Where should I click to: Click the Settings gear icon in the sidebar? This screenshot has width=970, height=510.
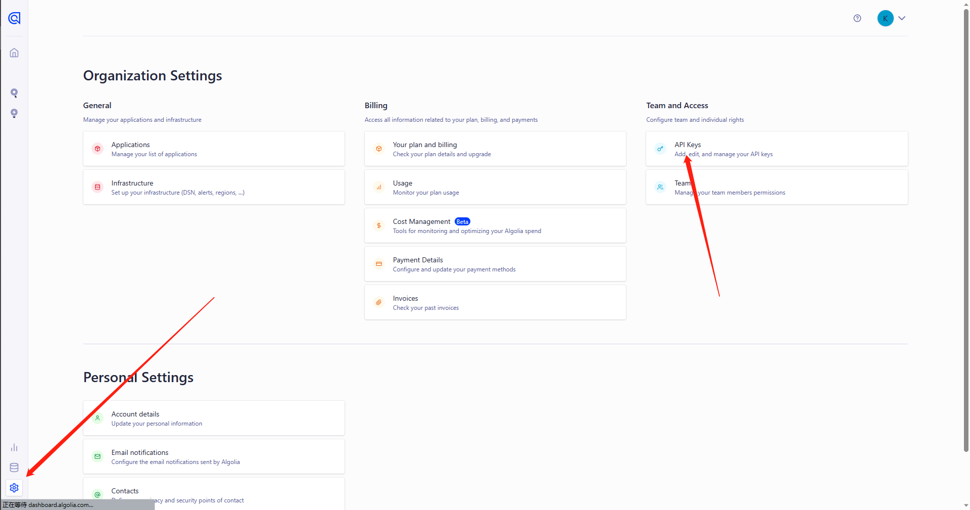pos(14,488)
